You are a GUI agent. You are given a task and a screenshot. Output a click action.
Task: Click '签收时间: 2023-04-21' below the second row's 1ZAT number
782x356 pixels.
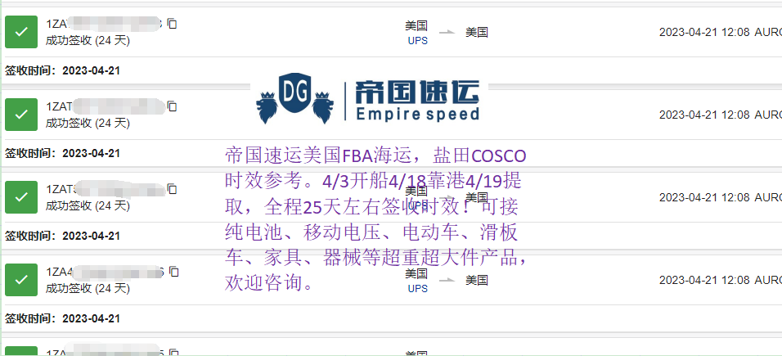62,153
